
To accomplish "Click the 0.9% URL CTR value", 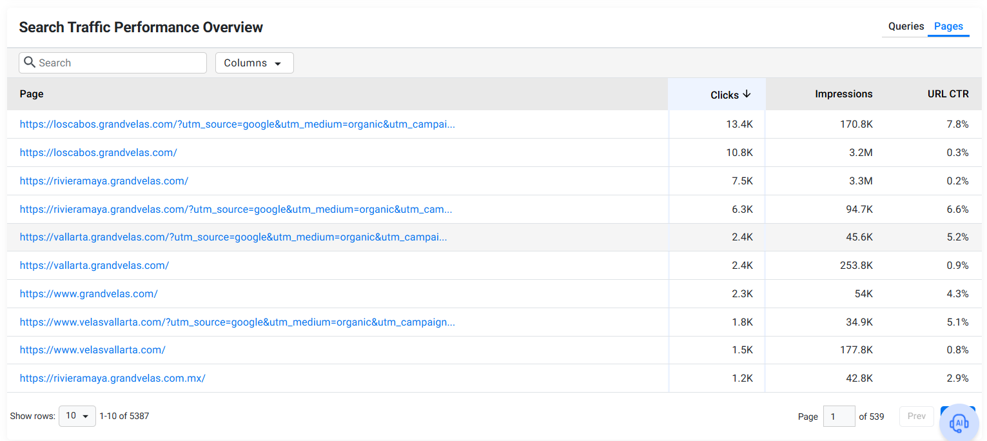I will click(x=957, y=266).
